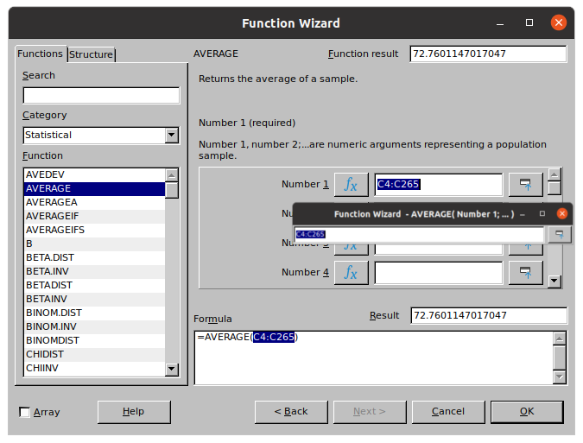Click the Next > button

[x=370, y=412]
